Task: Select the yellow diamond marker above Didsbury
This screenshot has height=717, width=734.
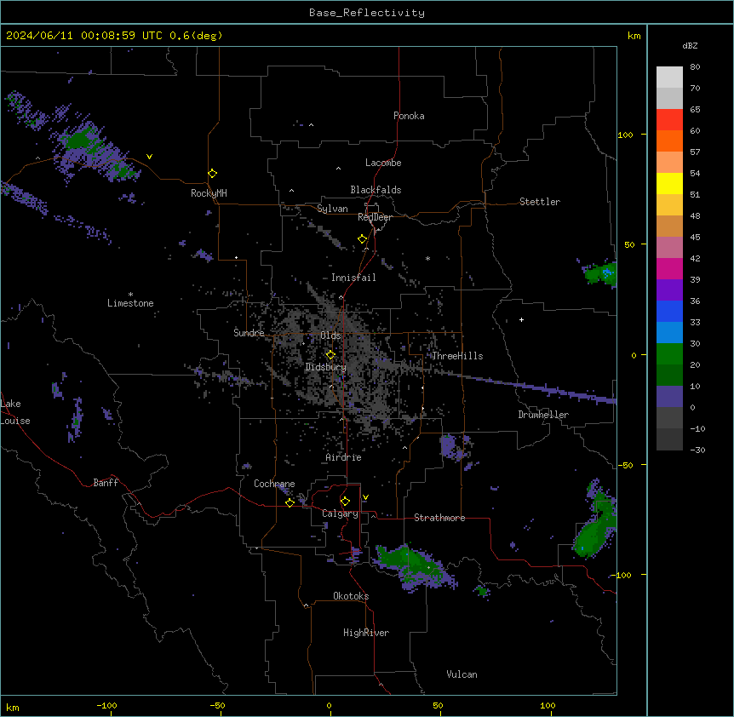Action: click(330, 355)
